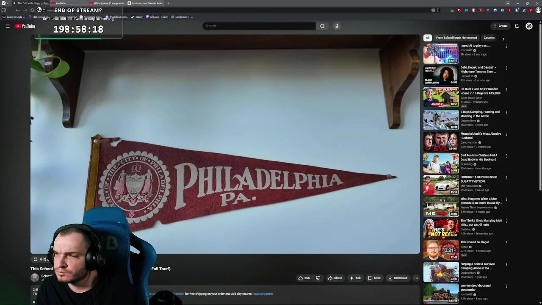Image resolution: width=542 pixels, height=305 pixels.
Task: Go back in browser history
Action: pos(18,10)
